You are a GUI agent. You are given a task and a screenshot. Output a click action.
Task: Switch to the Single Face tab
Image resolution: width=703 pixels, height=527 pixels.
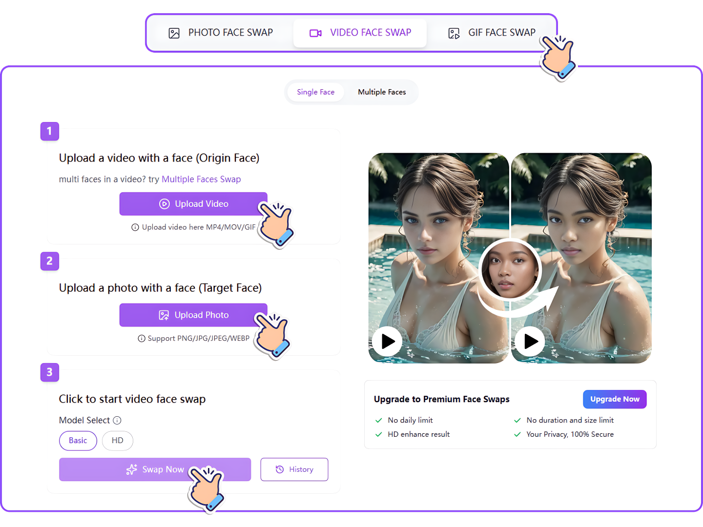click(316, 92)
